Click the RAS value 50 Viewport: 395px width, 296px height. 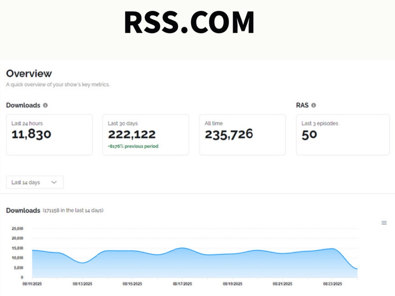pos(309,135)
